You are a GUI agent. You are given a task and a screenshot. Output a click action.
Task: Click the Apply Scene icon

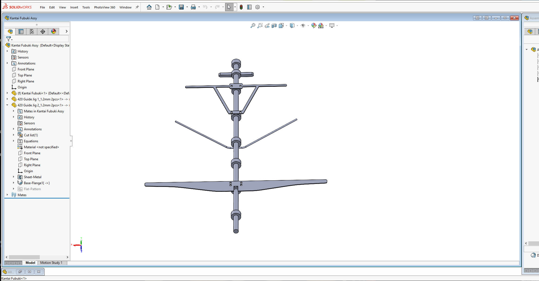[x=321, y=26]
